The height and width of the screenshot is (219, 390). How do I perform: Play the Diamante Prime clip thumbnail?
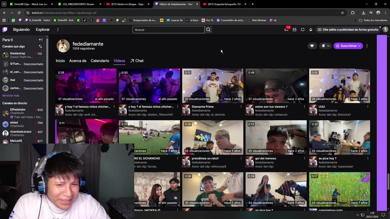pos(213,85)
